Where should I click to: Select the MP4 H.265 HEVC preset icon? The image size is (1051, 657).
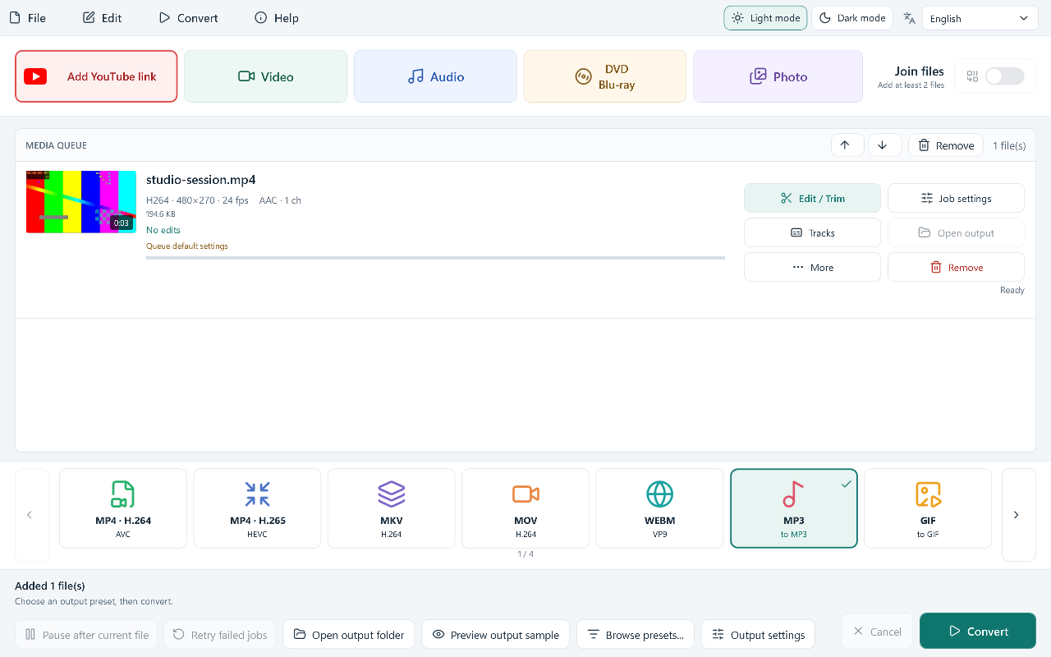click(257, 494)
